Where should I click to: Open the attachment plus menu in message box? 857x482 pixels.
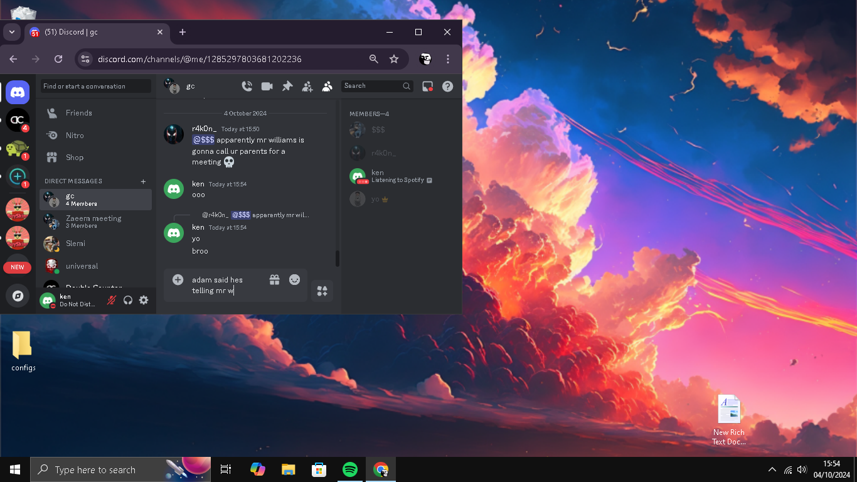[x=178, y=280]
